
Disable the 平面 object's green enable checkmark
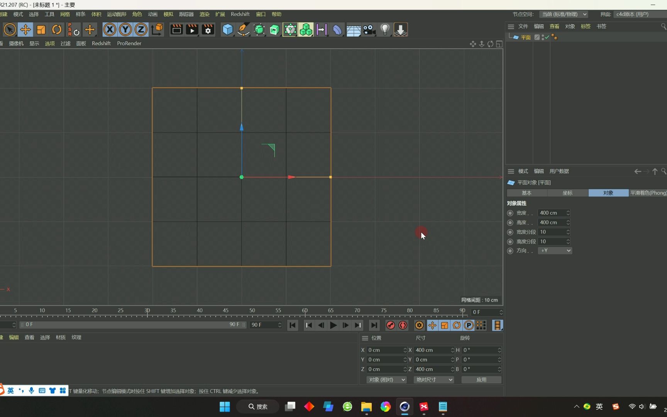[547, 37]
